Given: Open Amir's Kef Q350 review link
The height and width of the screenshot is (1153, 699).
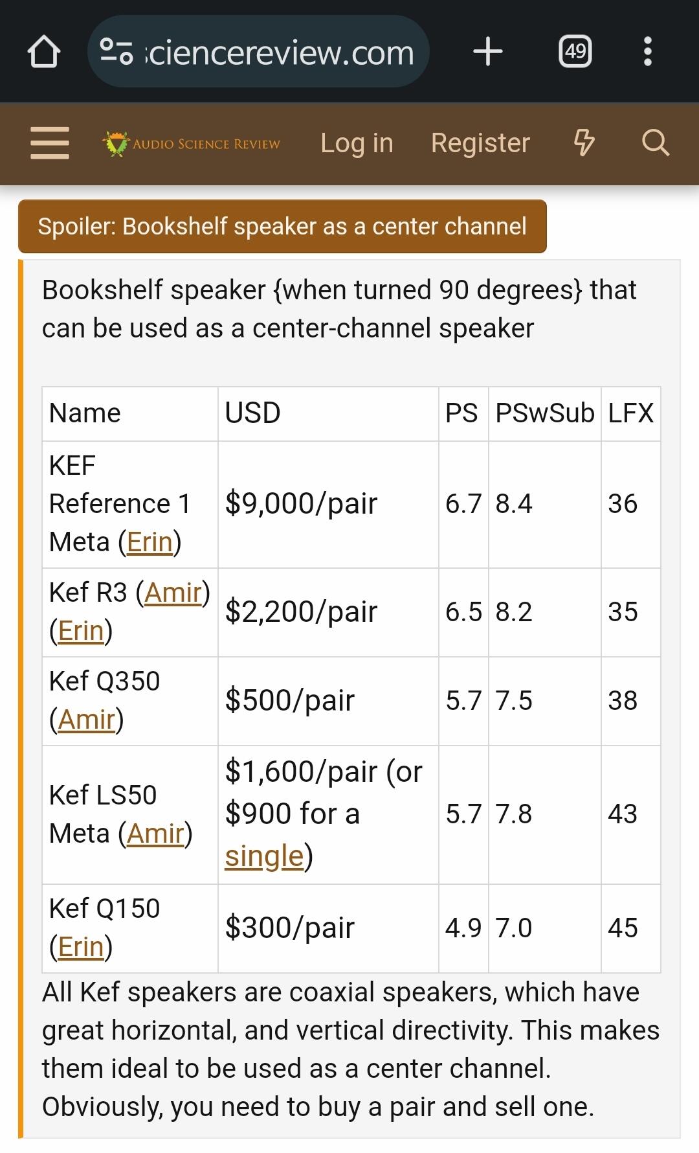Looking at the screenshot, I should click(x=86, y=720).
